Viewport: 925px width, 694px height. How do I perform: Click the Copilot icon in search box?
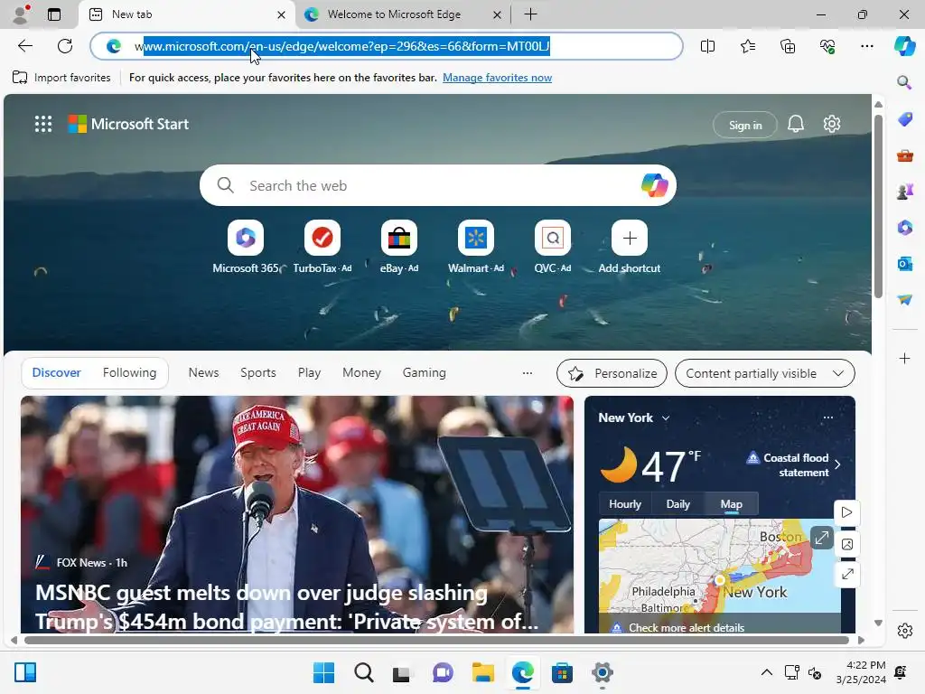click(654, 185)
